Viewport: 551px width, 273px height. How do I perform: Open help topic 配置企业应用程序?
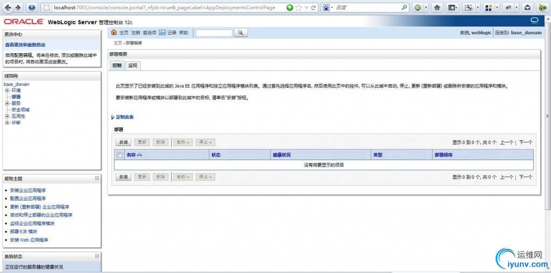pyautogui.click(x=28, y=198)
